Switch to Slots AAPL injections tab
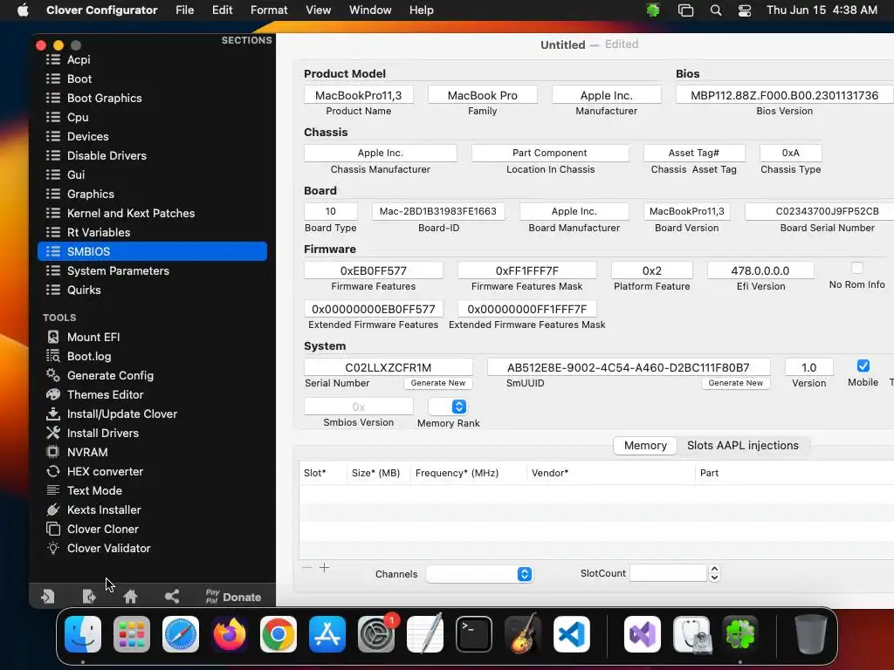This screenshot has height=670, width=894. pos(742,446)
